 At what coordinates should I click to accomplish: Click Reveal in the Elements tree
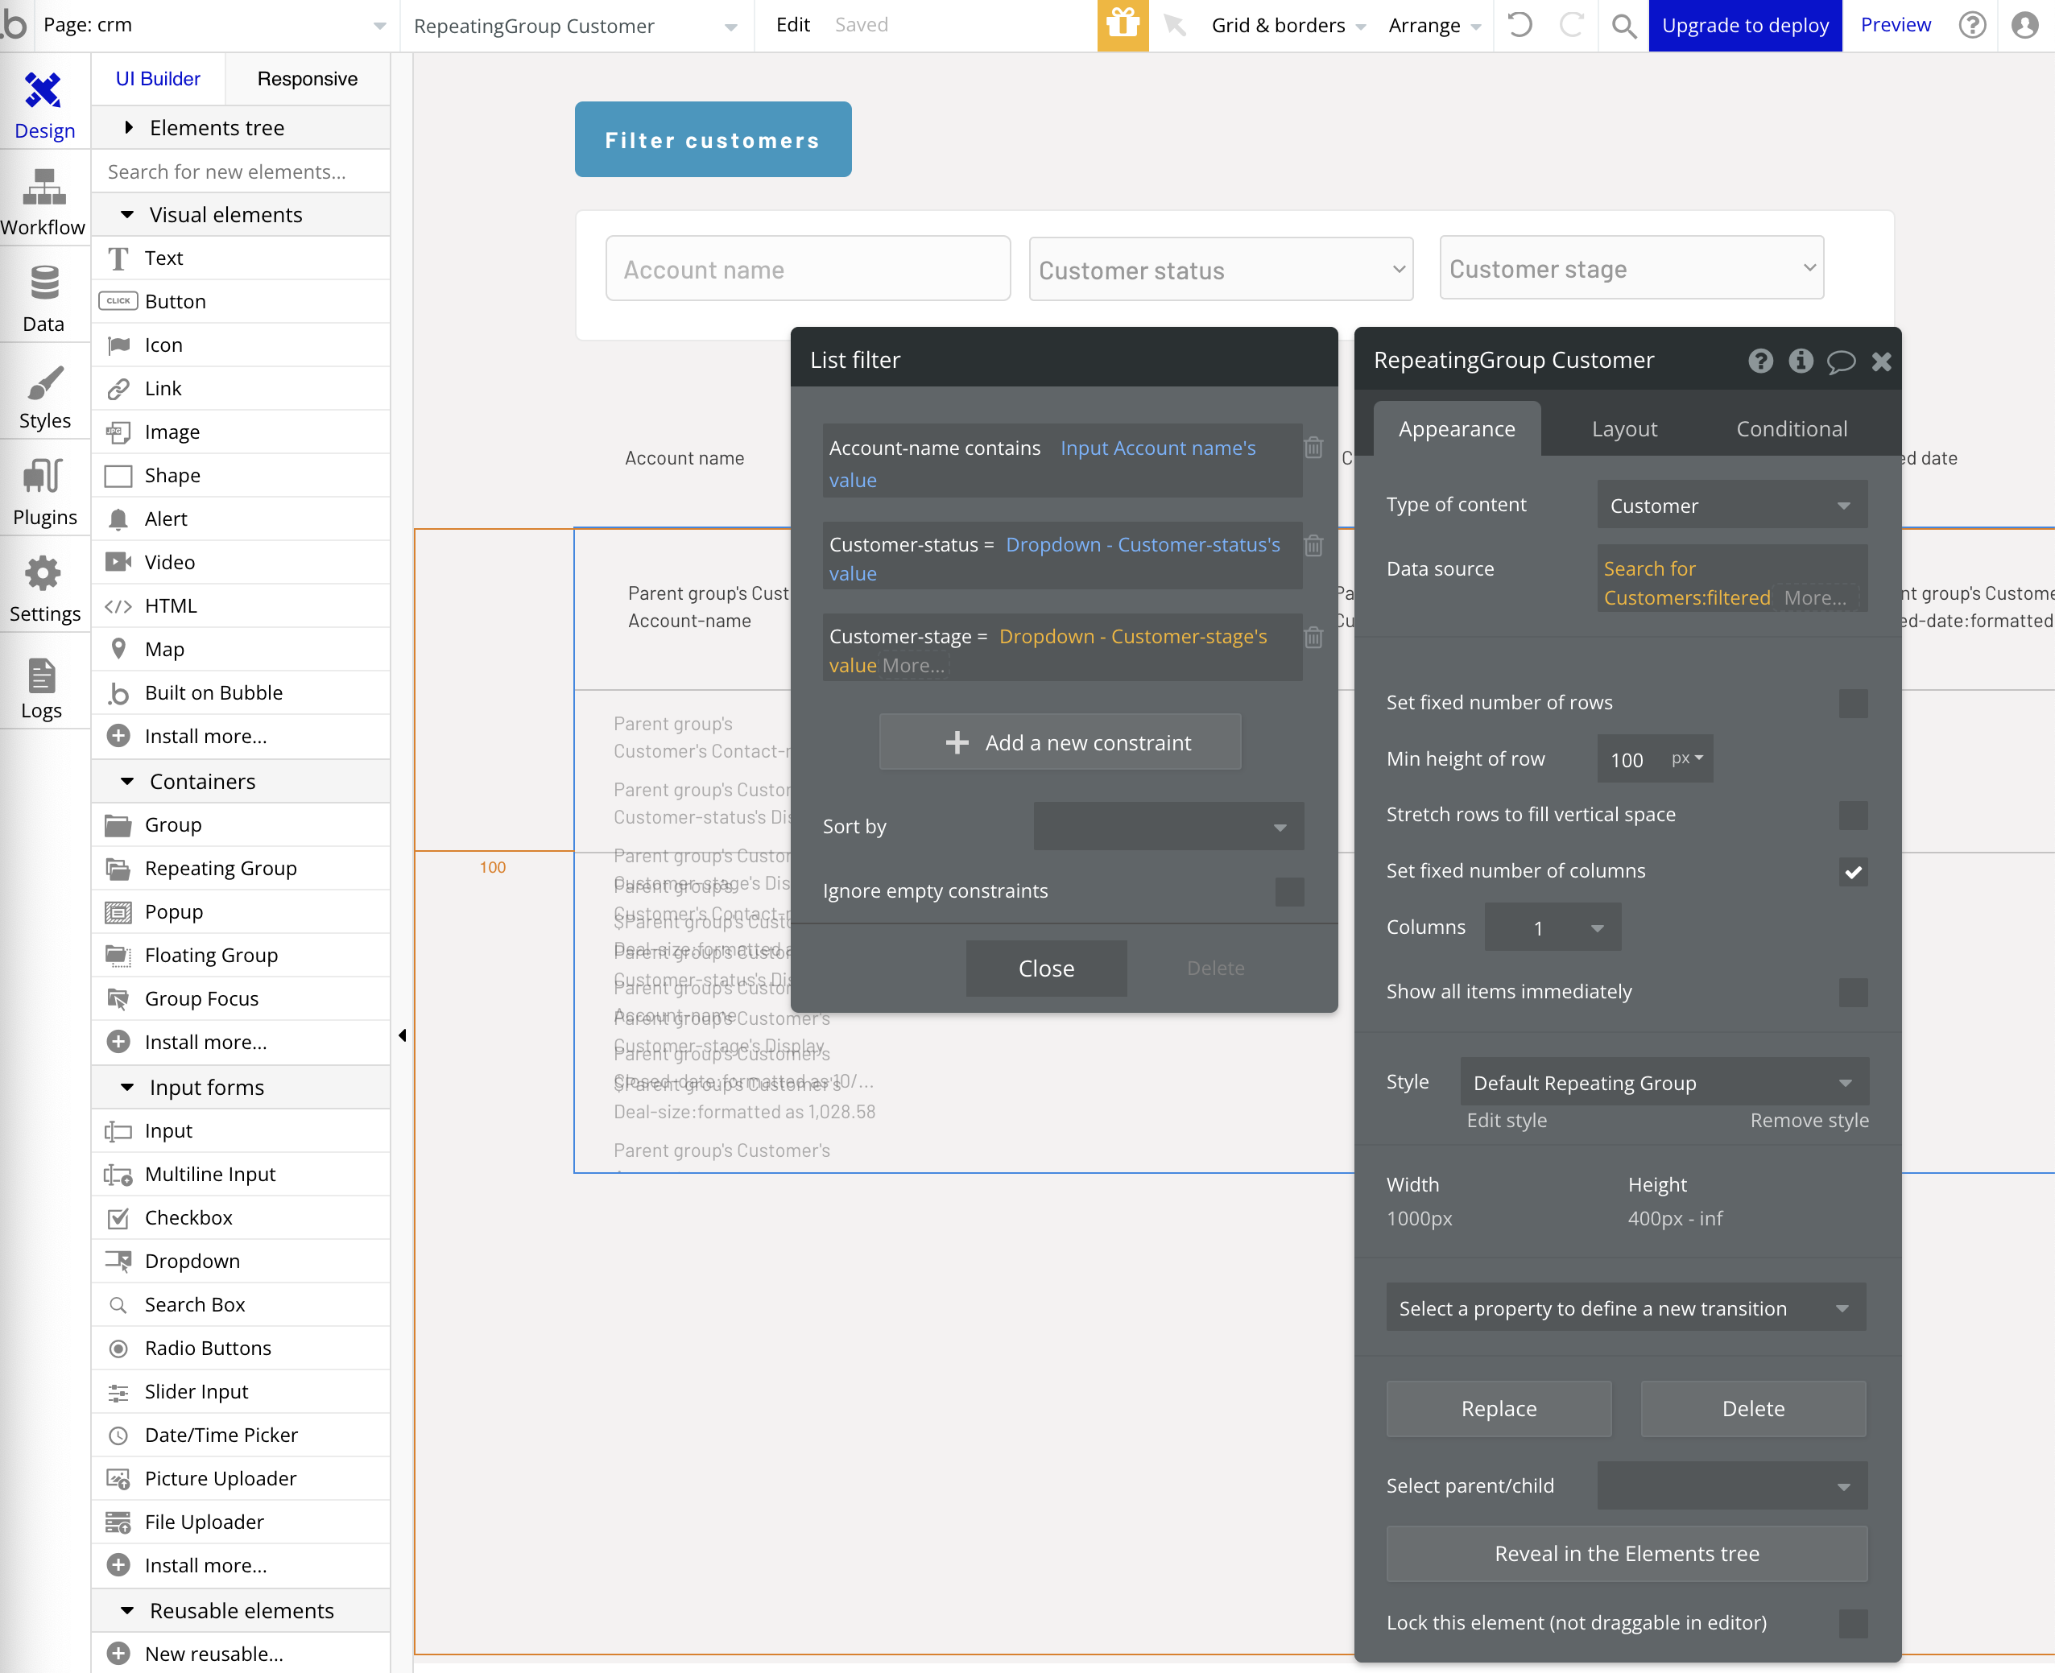click(1626, 1554)
